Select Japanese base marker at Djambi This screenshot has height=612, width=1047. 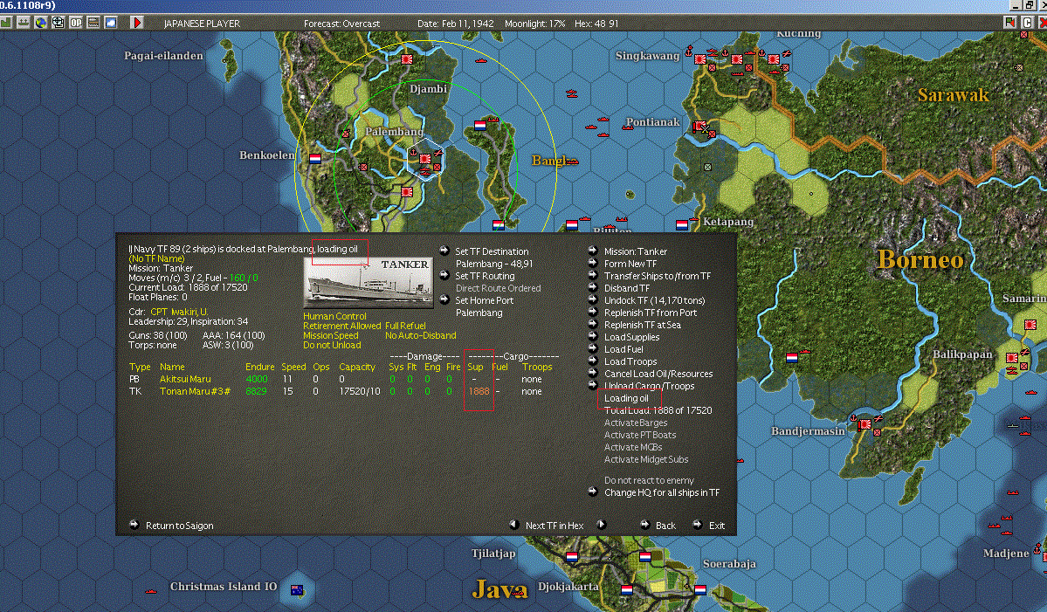407,58
